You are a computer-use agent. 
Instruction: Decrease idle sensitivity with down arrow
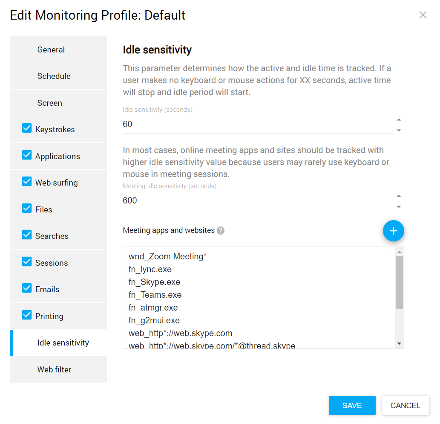399,131
